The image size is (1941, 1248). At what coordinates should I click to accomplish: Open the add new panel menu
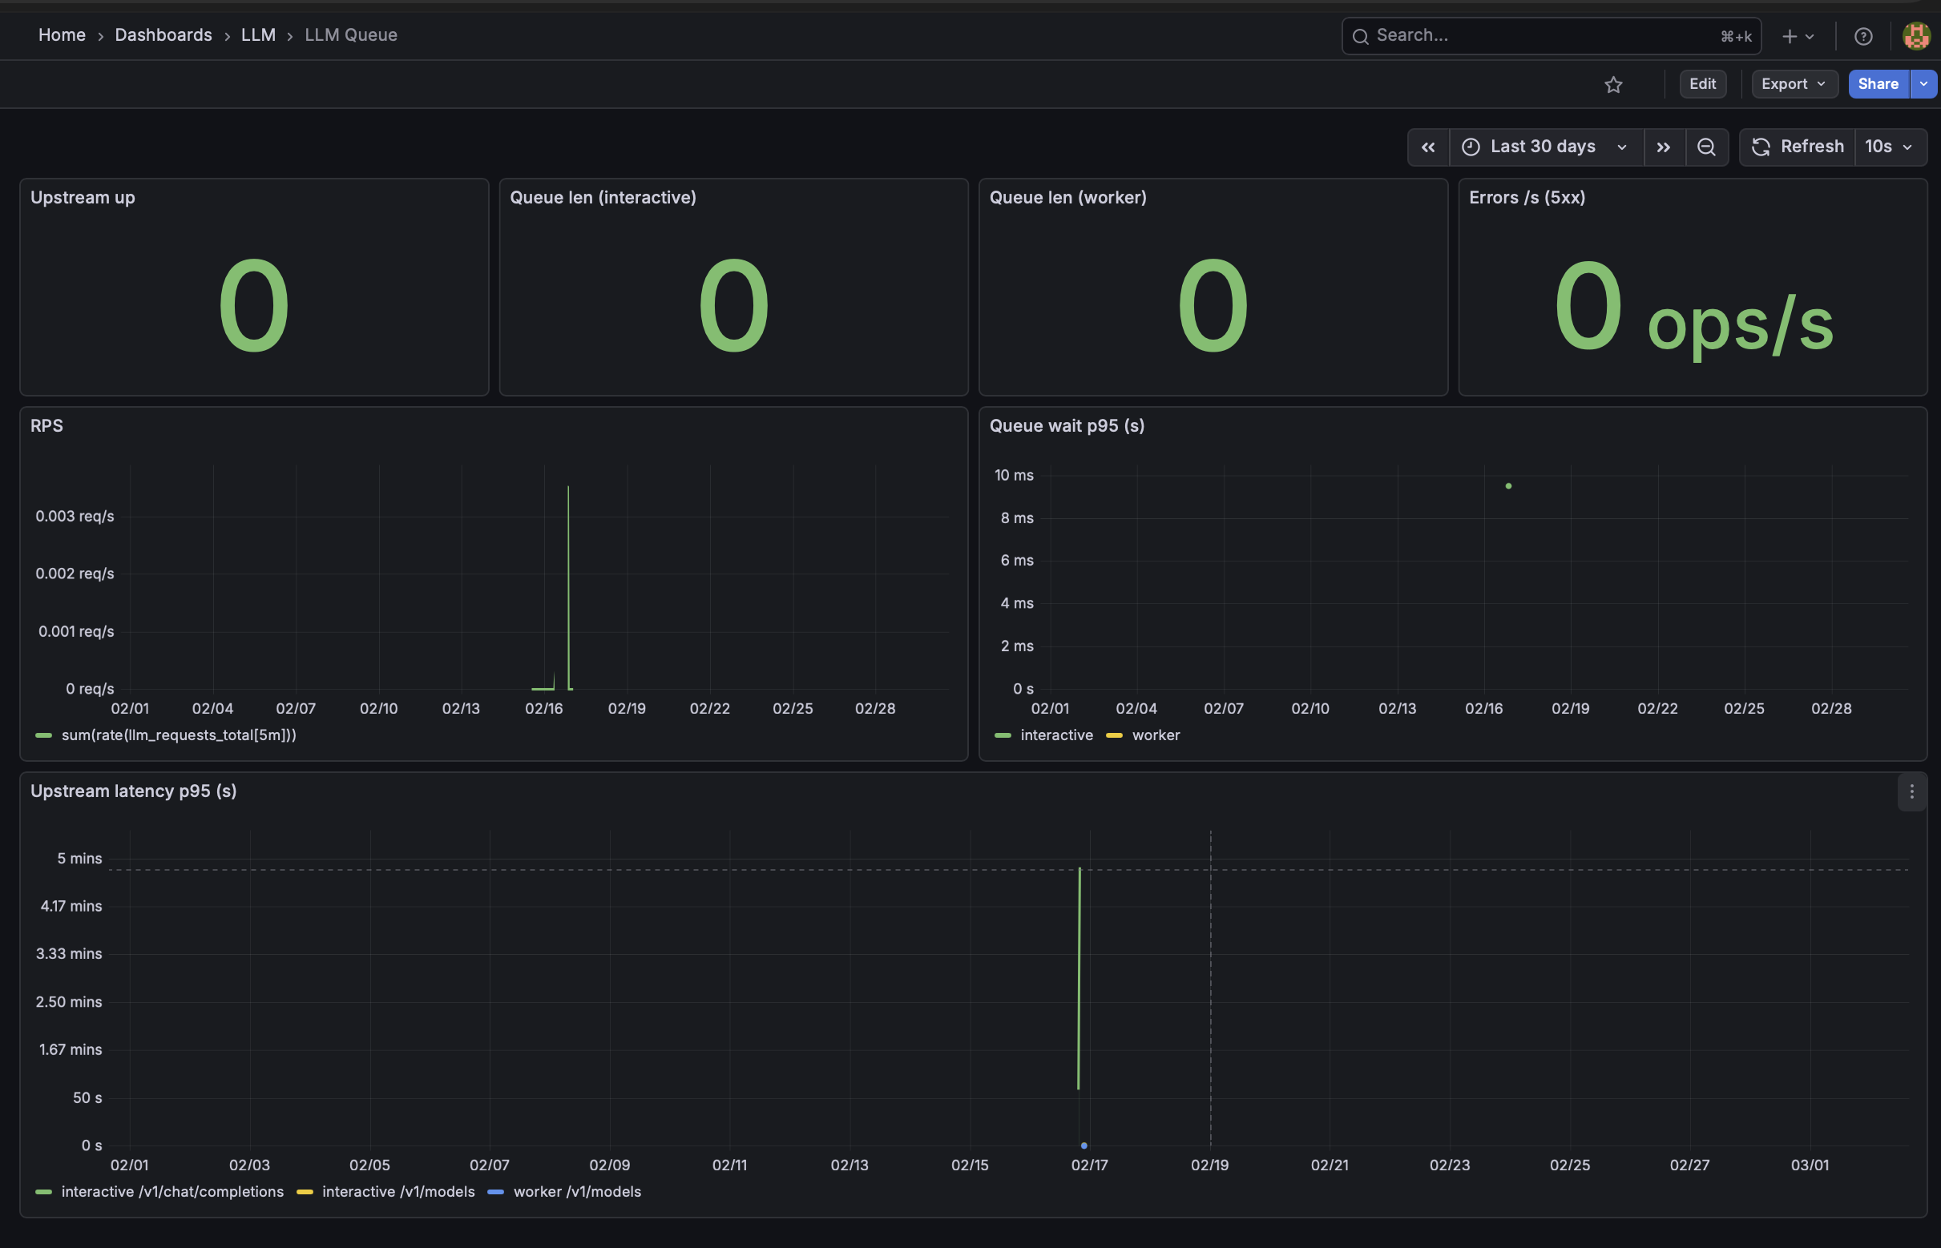[1797, 36]
